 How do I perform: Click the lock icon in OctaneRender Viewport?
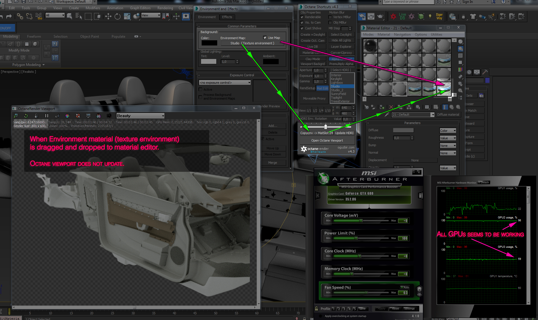(36, 116)
